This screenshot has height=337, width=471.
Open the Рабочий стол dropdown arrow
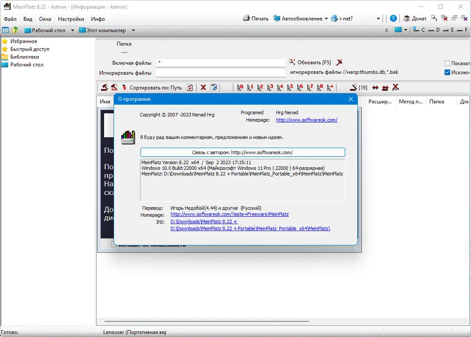click(x=72, y=30)
